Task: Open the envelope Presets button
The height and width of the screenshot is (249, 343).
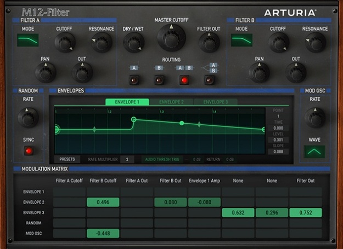Action: click(x=67, y=159)
